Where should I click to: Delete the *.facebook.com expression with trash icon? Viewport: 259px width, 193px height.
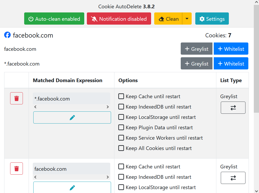(17, 98)
